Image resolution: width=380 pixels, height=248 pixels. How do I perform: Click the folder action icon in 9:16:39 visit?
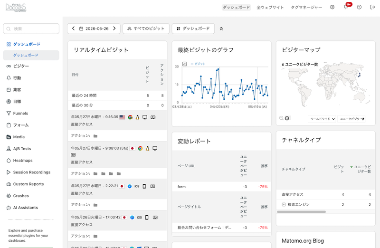pyautogui.click(x=95, y=136)
